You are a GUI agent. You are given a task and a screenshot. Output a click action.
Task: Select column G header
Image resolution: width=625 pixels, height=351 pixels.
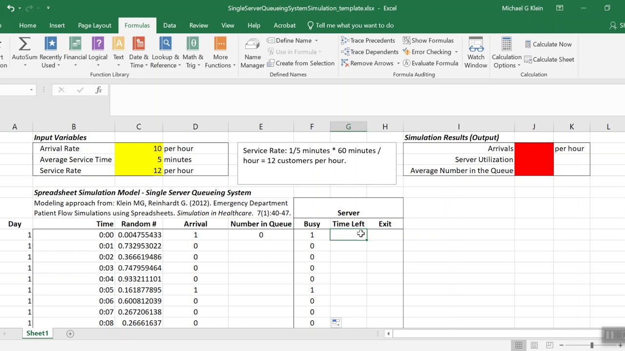(x=348, y=127)
